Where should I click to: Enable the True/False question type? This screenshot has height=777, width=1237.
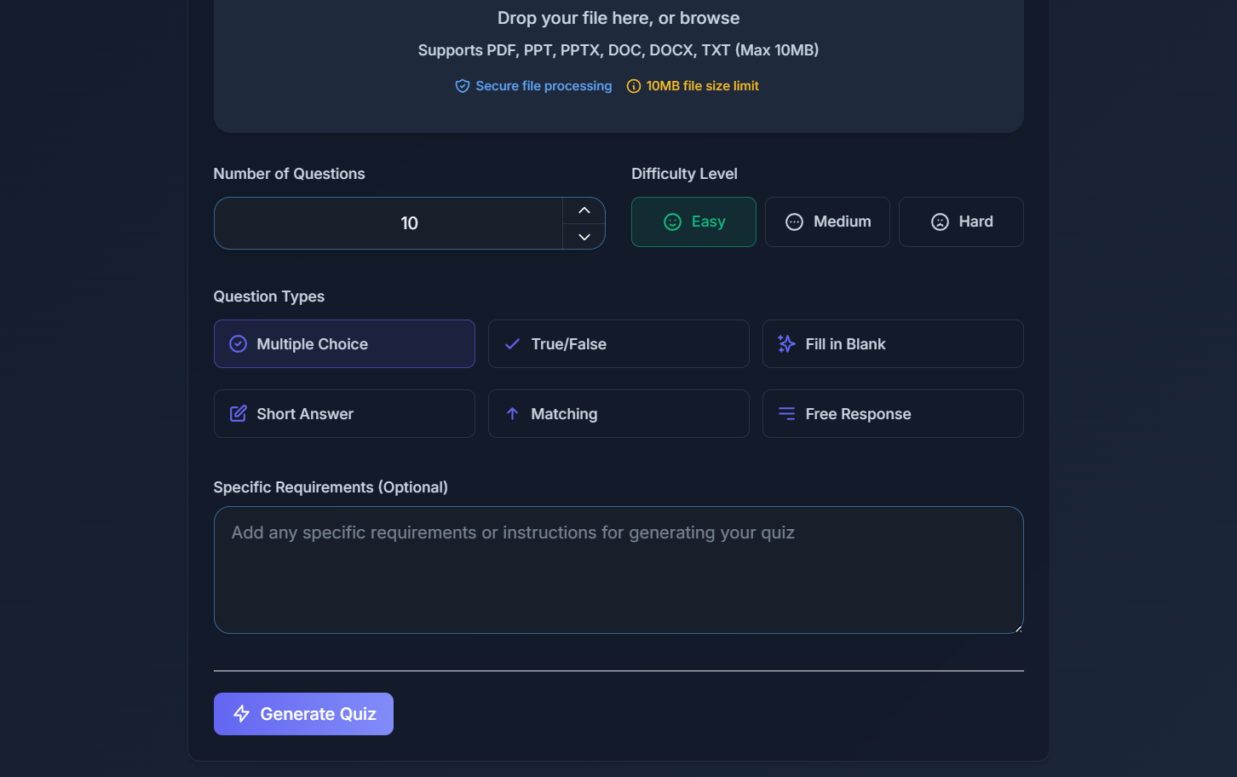[x=618, y=343]
